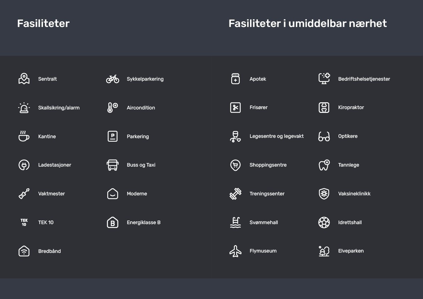Click the Shoppingsentre cart icon
This screenshot has width=423, height=299.
click(x=235, y=165)
